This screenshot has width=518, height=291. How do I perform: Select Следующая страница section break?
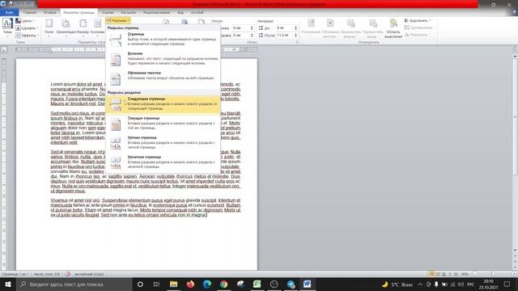(x=163, y=104)
